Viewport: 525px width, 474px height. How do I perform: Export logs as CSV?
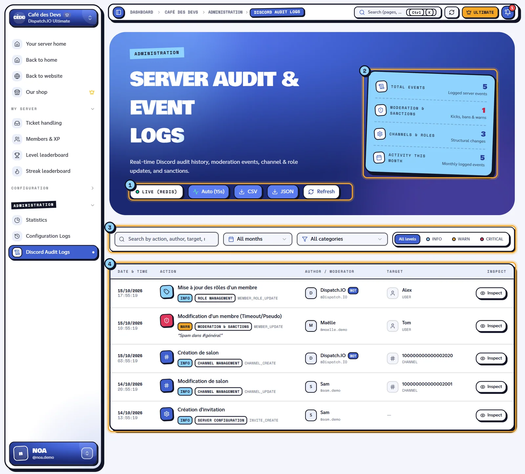pyautogui.click(x=248, y=192)
